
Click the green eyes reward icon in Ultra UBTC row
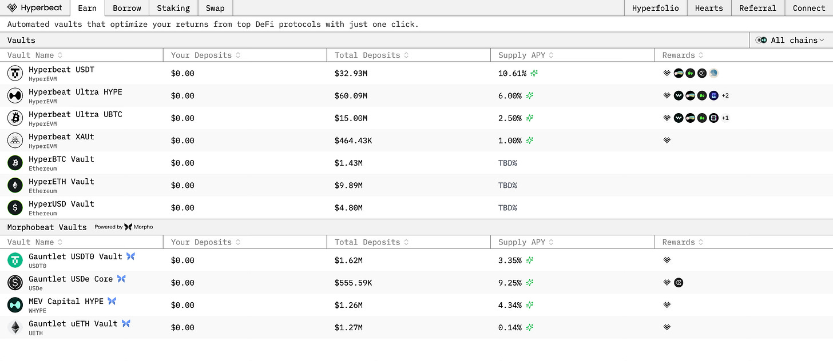[702, 118]
